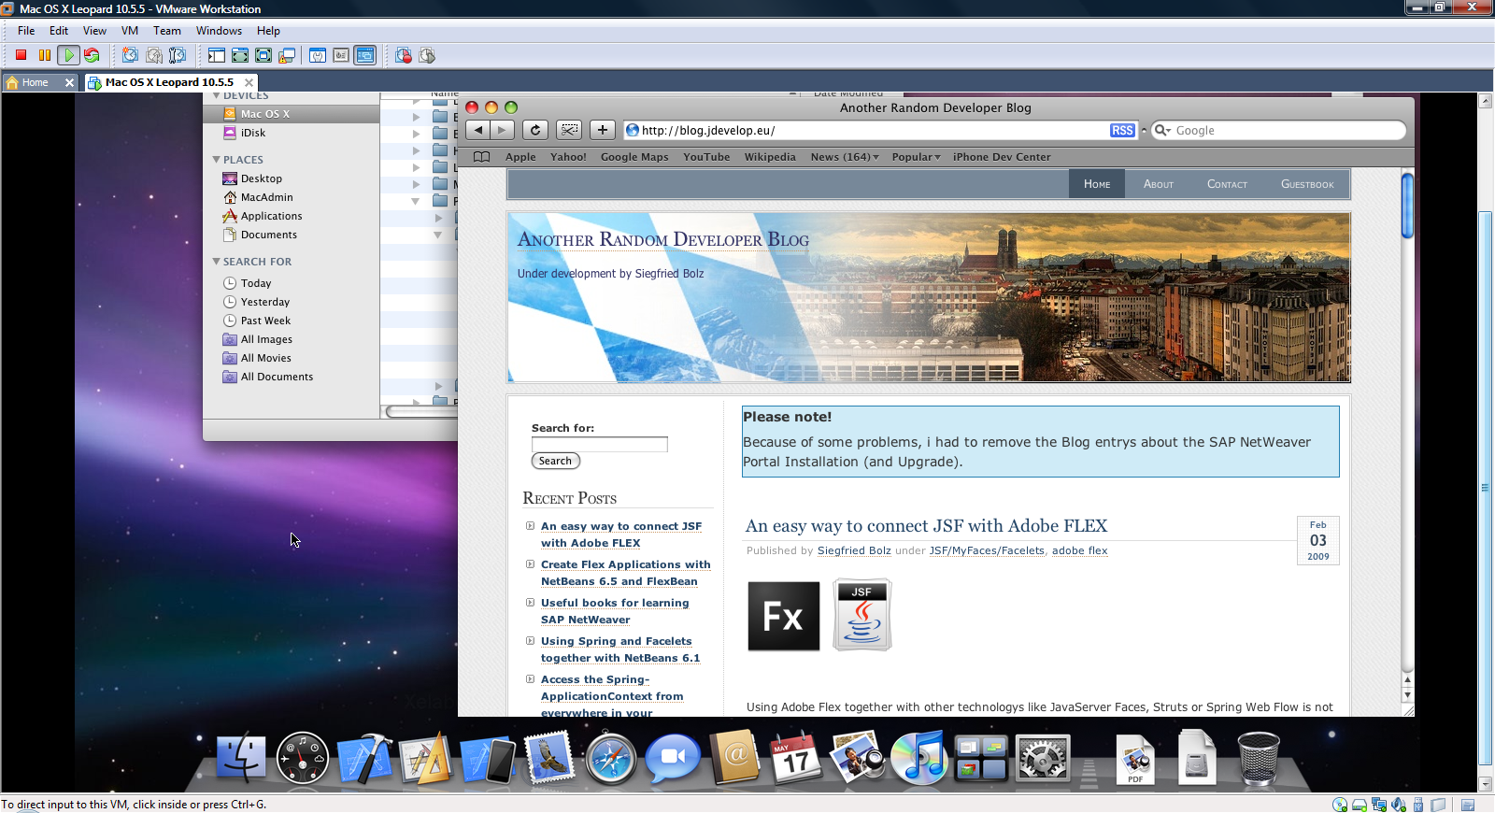This screenshot has height=813, width=1495.
Task: Open the Guestbook link in blog navigation
Action: [x=1306, y=184]
